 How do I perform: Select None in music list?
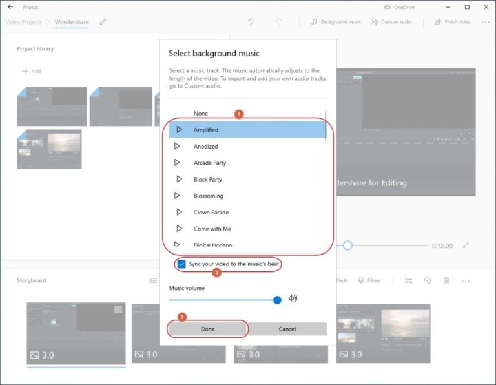pyautogui.click(x=201, y=113)
